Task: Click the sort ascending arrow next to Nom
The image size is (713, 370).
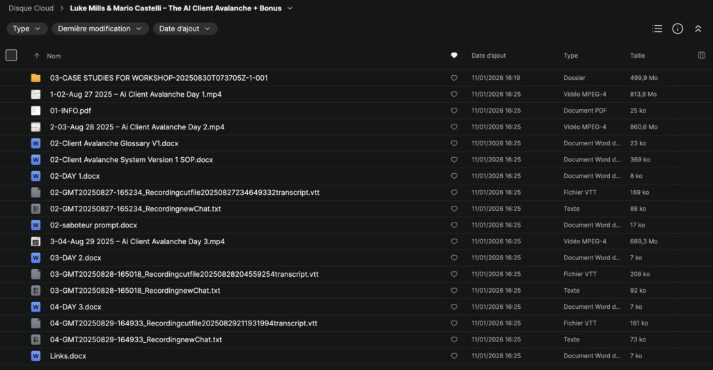Action: click(x=37, y=56)
